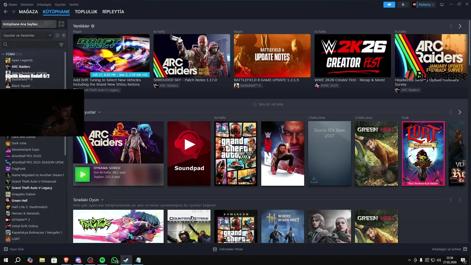This screenshot has width=471, height=265.
Task: Select WWE 2K25 cover in recent shelf
Action: [x=283, y=153]
